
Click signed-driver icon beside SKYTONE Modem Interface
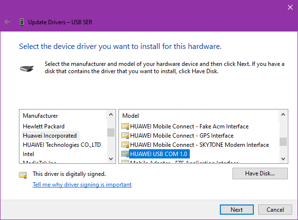click(125, 144)
